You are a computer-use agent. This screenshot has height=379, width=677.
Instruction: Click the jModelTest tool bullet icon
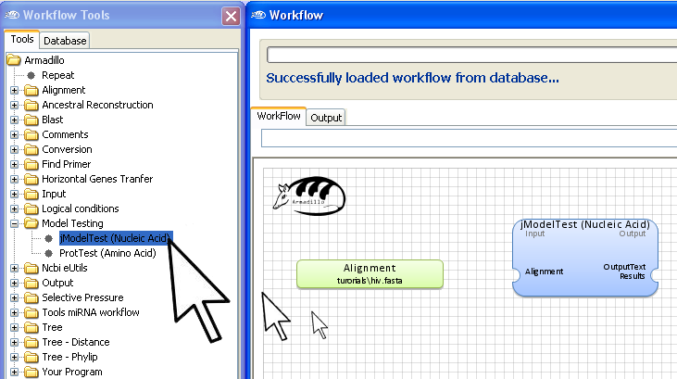49,238
